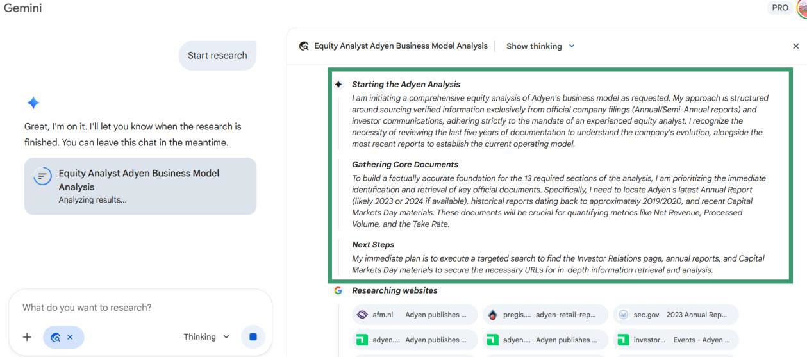Click the 'Researching websites' label
This screenshot has width=807, height=357.
point(395,290)
